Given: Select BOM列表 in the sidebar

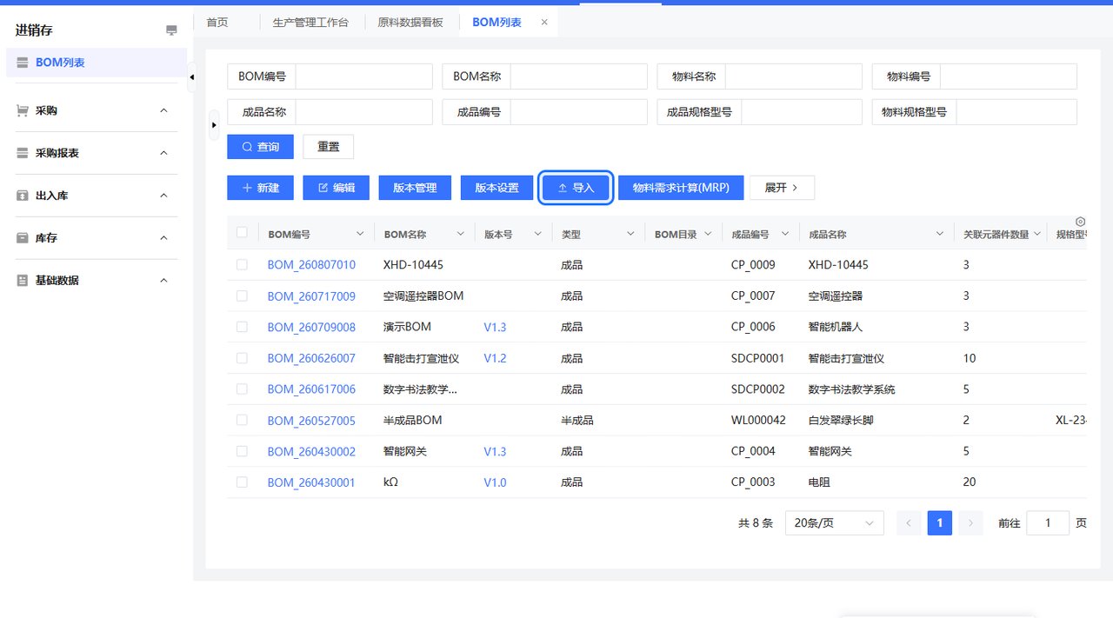Looking at the screenshot, I should coord(96,63).
